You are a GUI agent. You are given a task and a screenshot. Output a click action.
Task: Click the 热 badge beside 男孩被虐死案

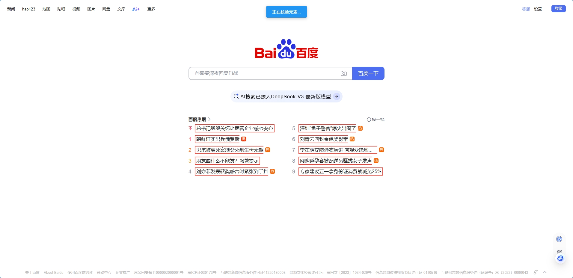click(268, 150)
